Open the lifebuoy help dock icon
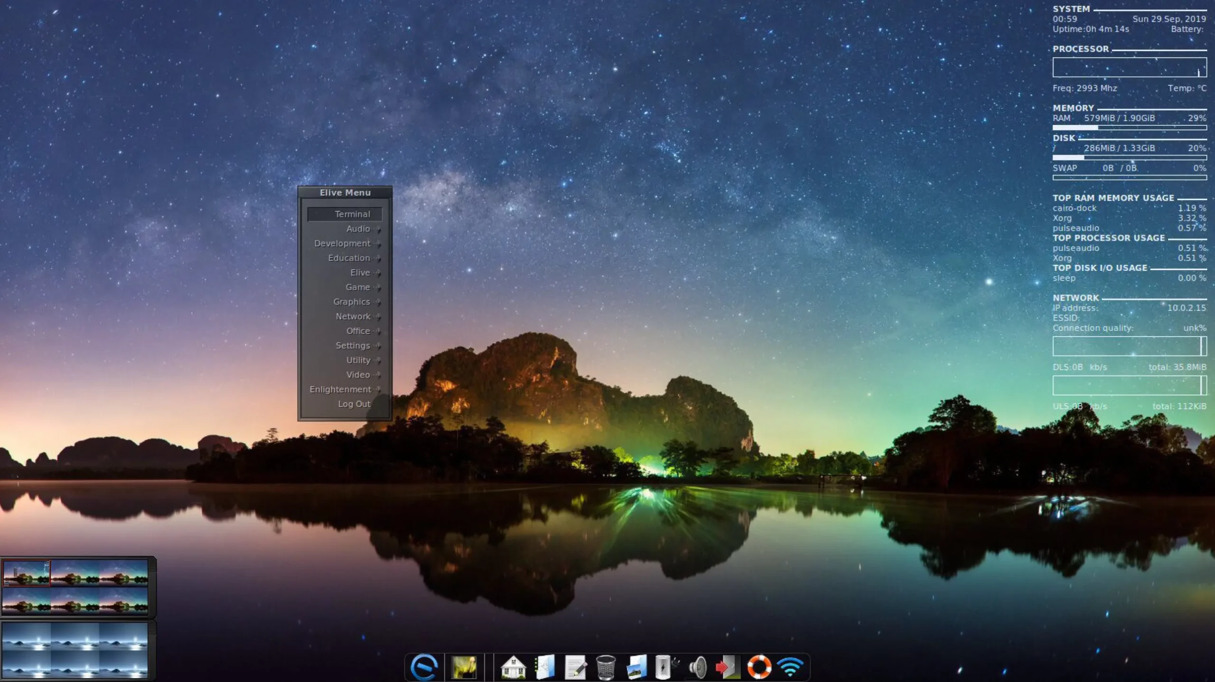 click(759, 667)
